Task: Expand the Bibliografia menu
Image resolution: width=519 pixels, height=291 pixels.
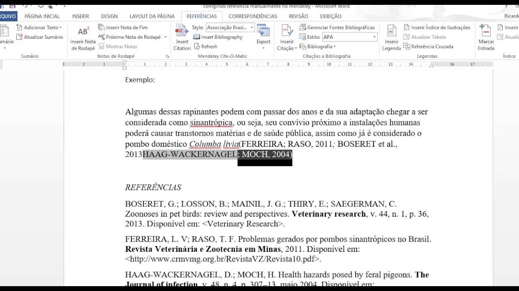Action: [x=317, y=46]
